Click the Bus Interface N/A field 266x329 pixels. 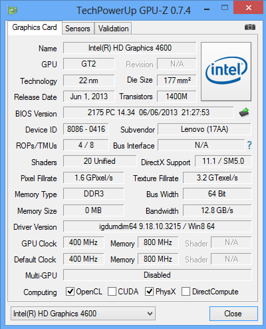201,145
